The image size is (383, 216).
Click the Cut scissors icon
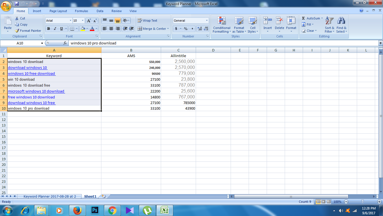click(x=17, y=18)
